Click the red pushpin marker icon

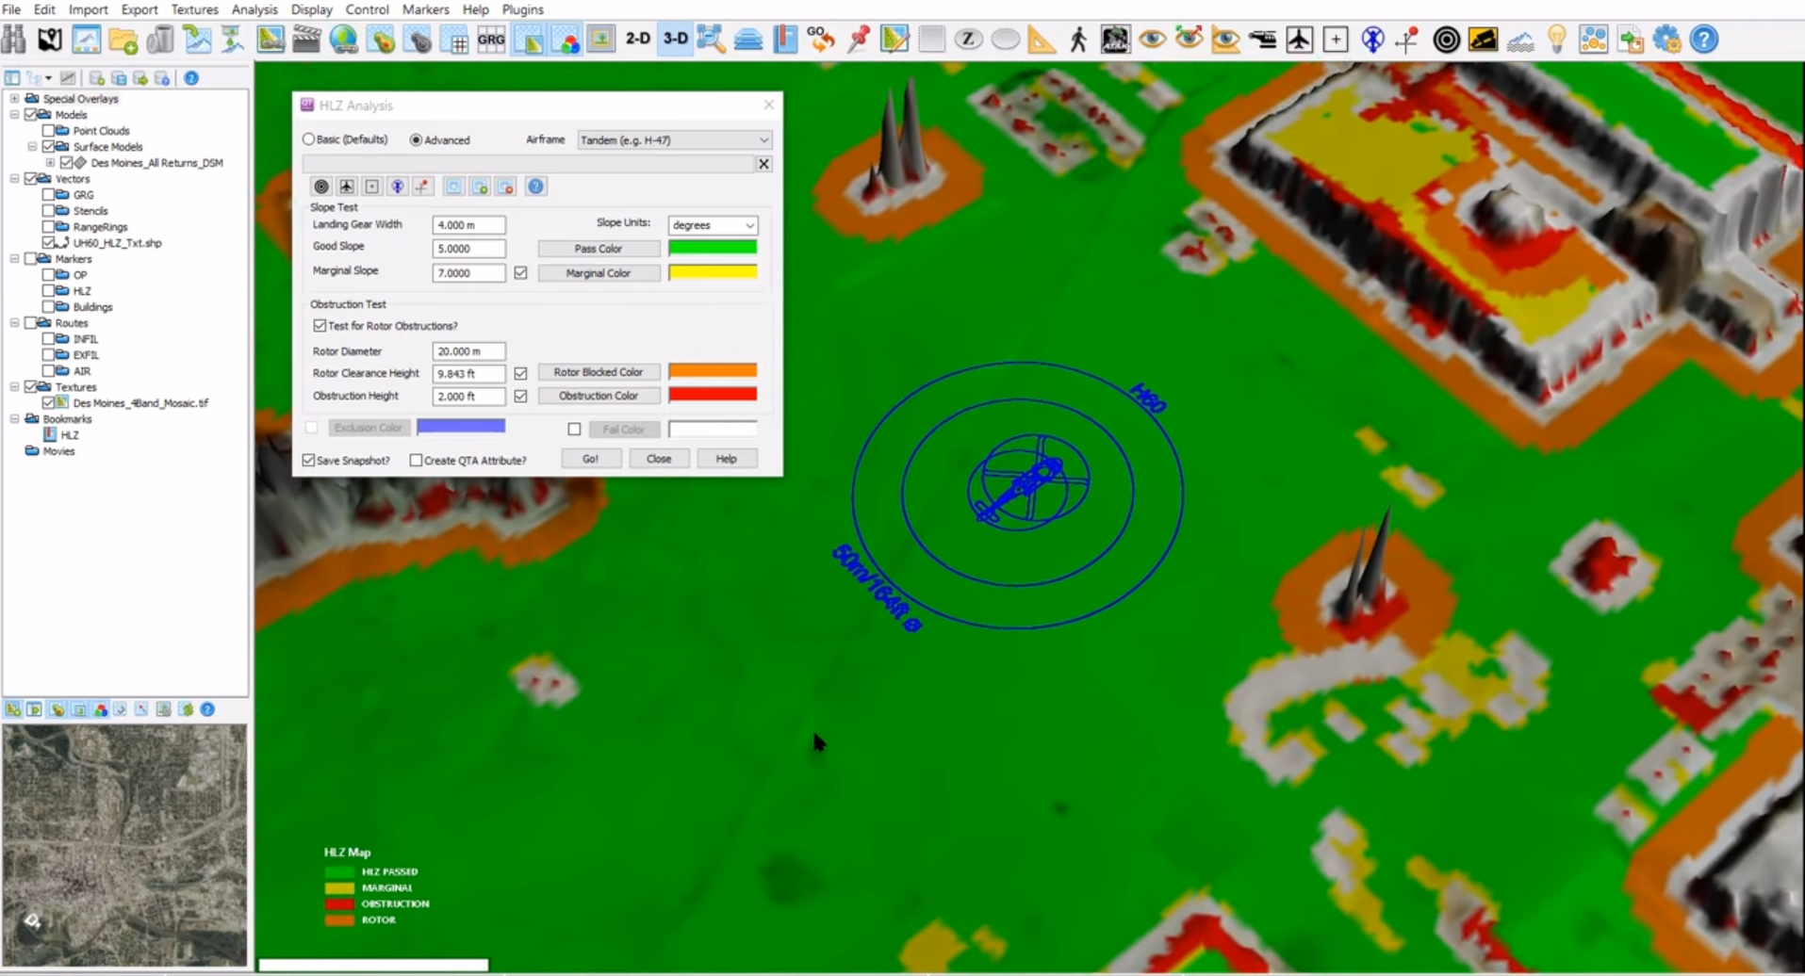(859, 40)
